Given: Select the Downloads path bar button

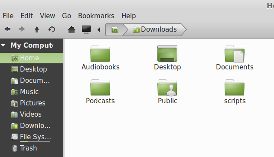Looking at the screenshot, I should [155, 30].
